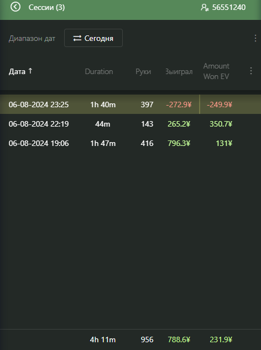Open the column options dots menu
The width and height of the screenshot is (261, 350).
[x=251, y=71]
